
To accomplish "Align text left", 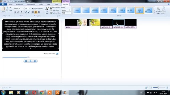I will point(33,12).
